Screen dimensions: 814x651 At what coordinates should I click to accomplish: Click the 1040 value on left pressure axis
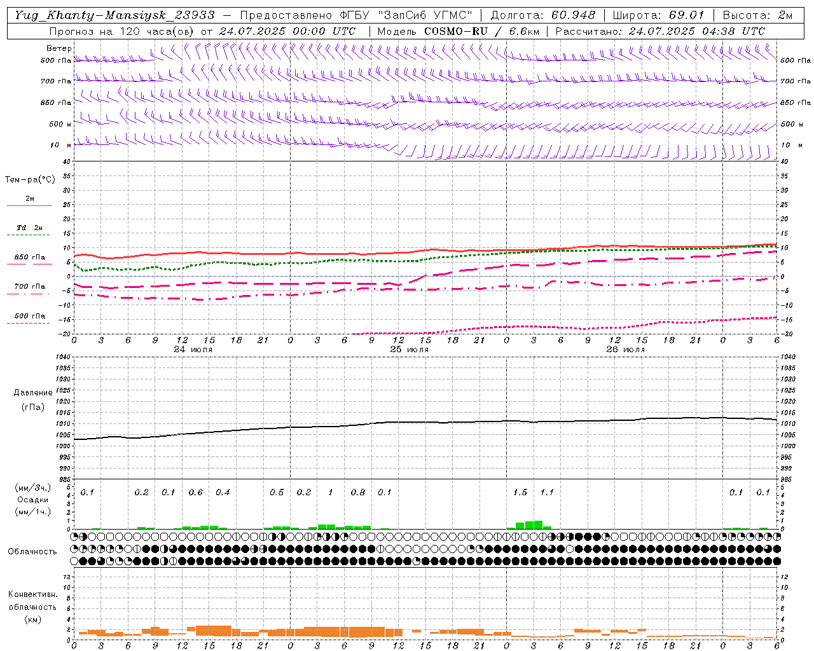tap(62, 357)
